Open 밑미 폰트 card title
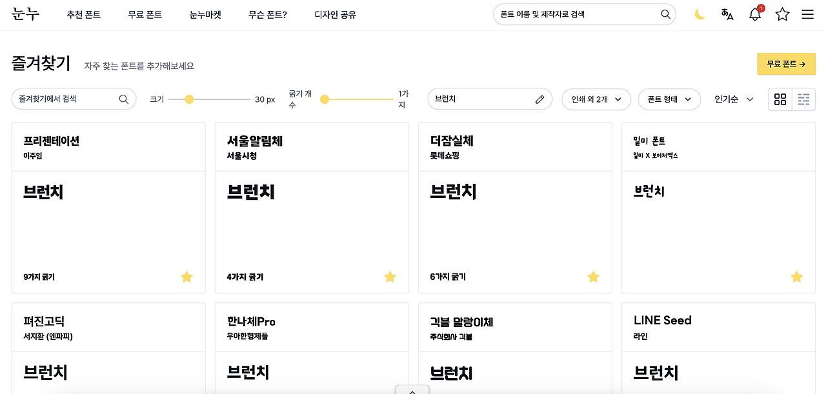Screen dimensions: 826x394 (x=649, y=141)
